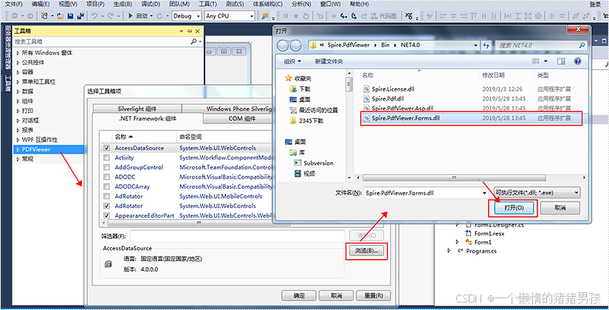Click the 代码图 code map button
The height and width of the screenshot is (310, 609).
[x=384, y=16]
